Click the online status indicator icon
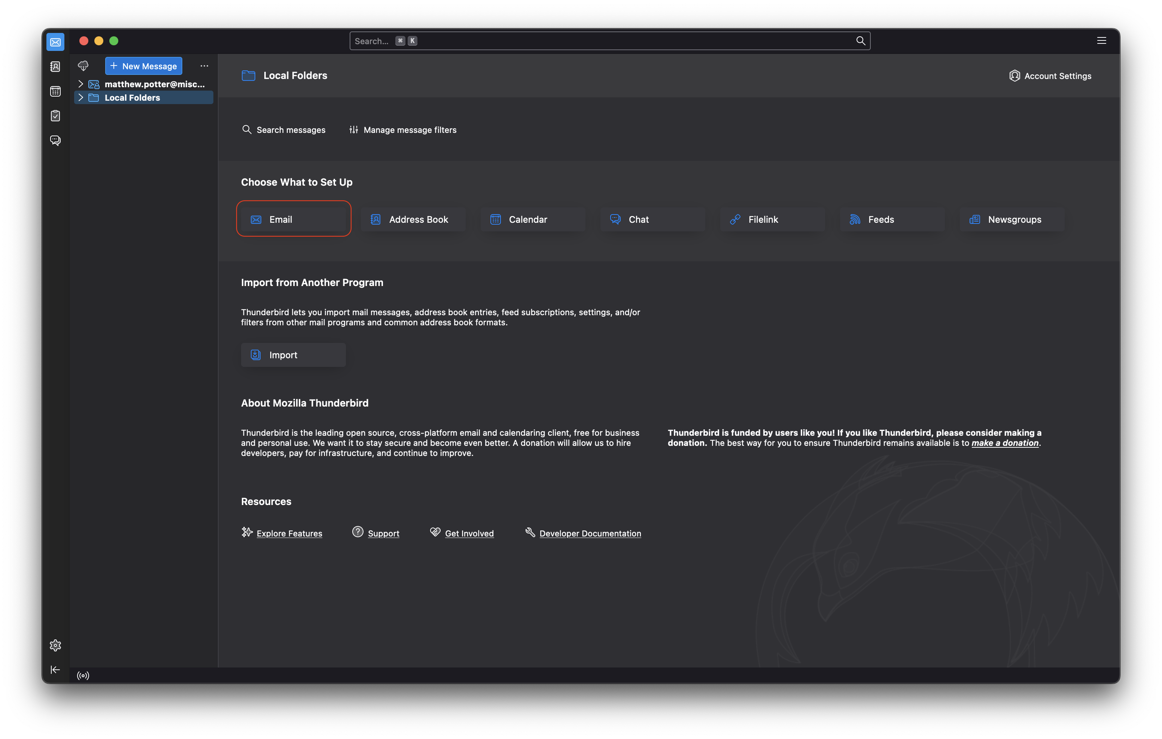Viewport: 1162px width, 739px height. tap(83, 675)
